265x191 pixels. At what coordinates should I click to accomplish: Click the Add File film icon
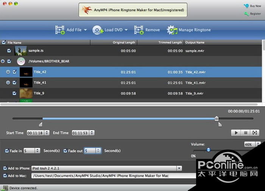[60, 30]
